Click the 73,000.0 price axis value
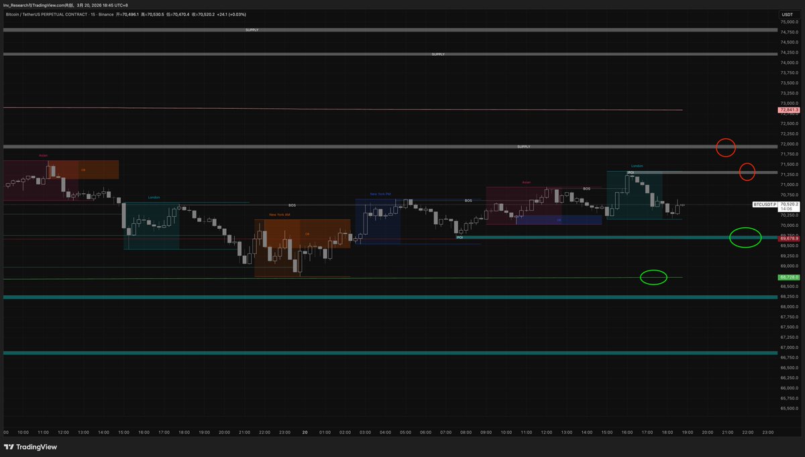 (x=789, y=103)
